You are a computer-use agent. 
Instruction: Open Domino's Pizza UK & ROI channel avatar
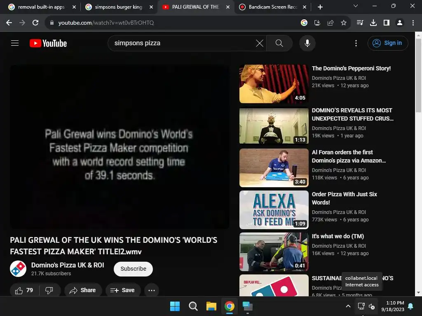[x=18, y=269]
